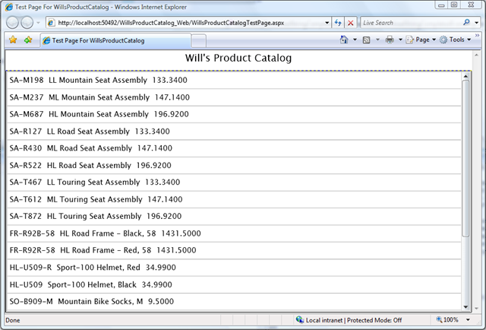Click the browser Back button

(14, 23)
